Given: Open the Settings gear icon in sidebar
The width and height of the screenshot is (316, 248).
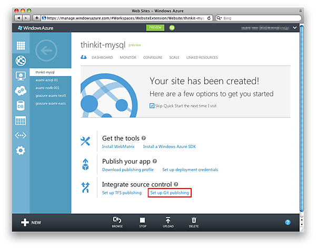Looking at the screenshot, I should [21, 151].
